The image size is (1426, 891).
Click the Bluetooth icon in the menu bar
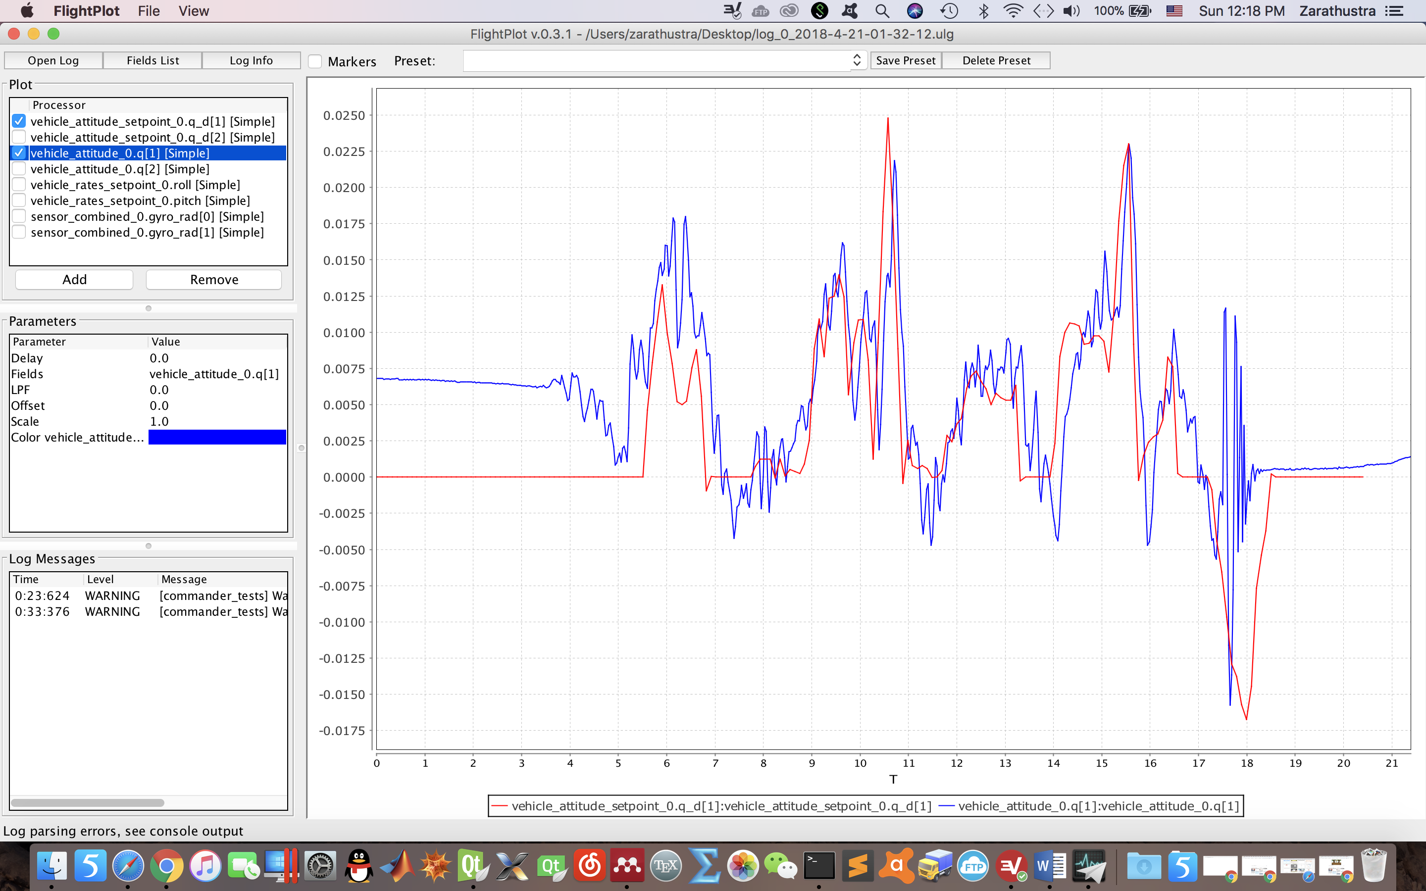tap(983, 10)
